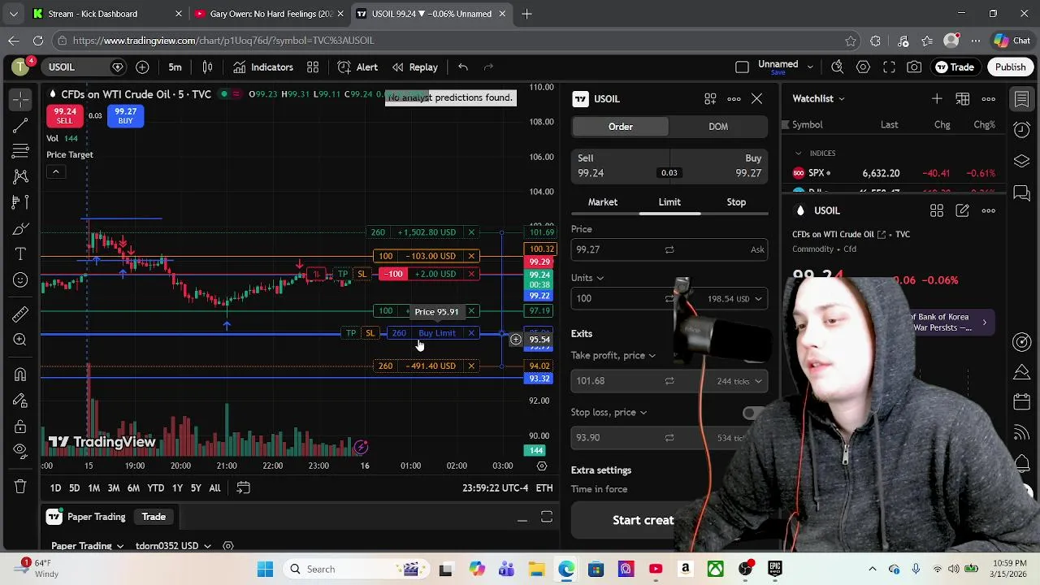
Task: Toggle the ETH extended session button
Action: (544, 488)
